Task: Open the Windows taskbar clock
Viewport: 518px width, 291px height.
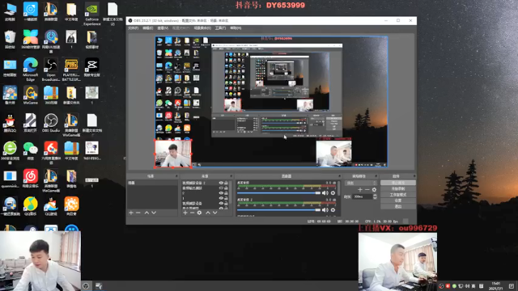Action: click(495, 285)
